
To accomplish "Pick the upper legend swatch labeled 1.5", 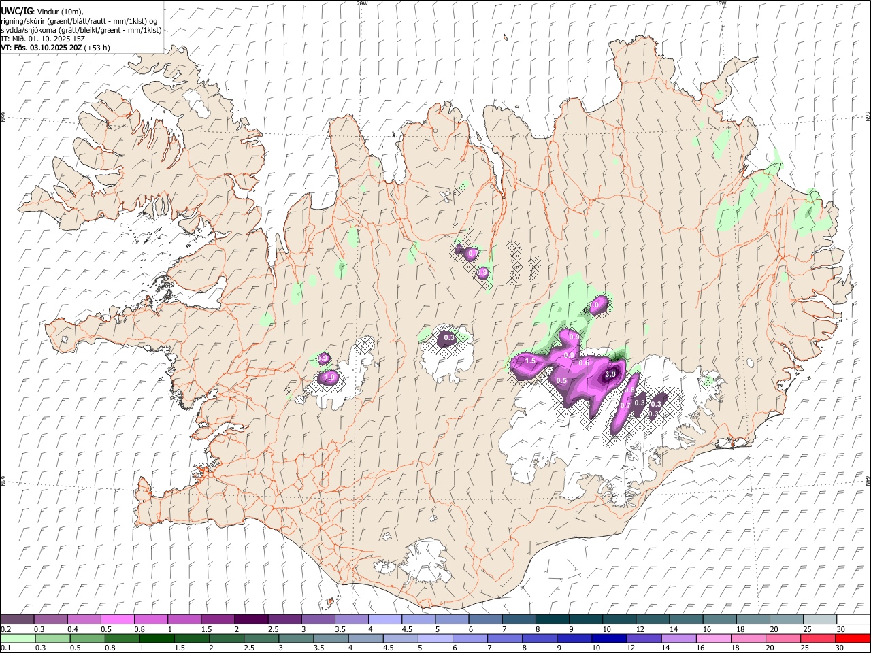I will (217, 620).
